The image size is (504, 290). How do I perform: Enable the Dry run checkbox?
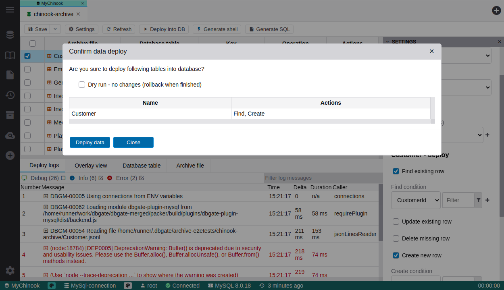[x=82, y=85]
